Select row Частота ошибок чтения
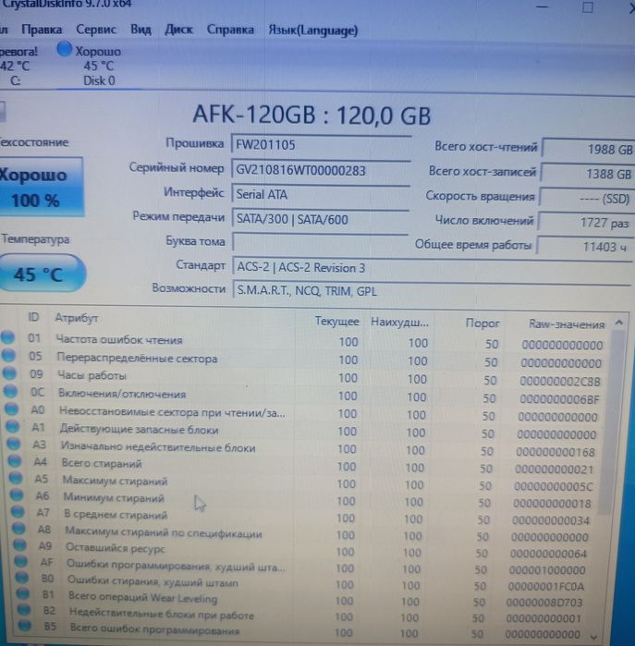The image size is (635, 646). (303, 341)
